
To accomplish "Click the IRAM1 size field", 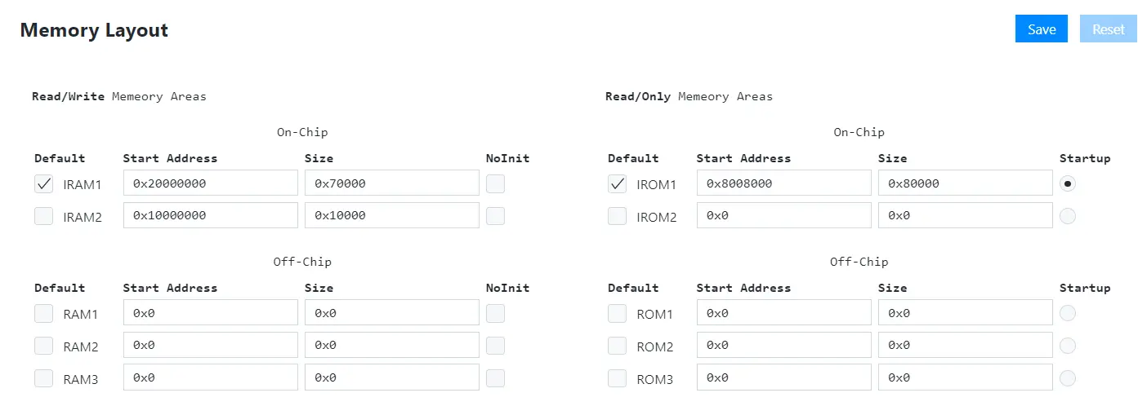I will [391, 183].
